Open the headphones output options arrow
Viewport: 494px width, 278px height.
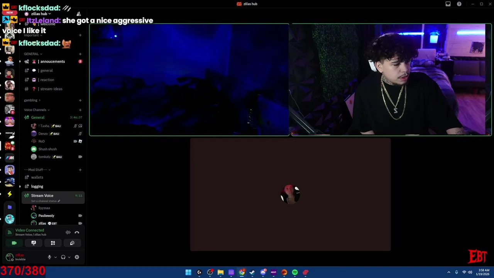pyautogui.click(x=69, y=257)
